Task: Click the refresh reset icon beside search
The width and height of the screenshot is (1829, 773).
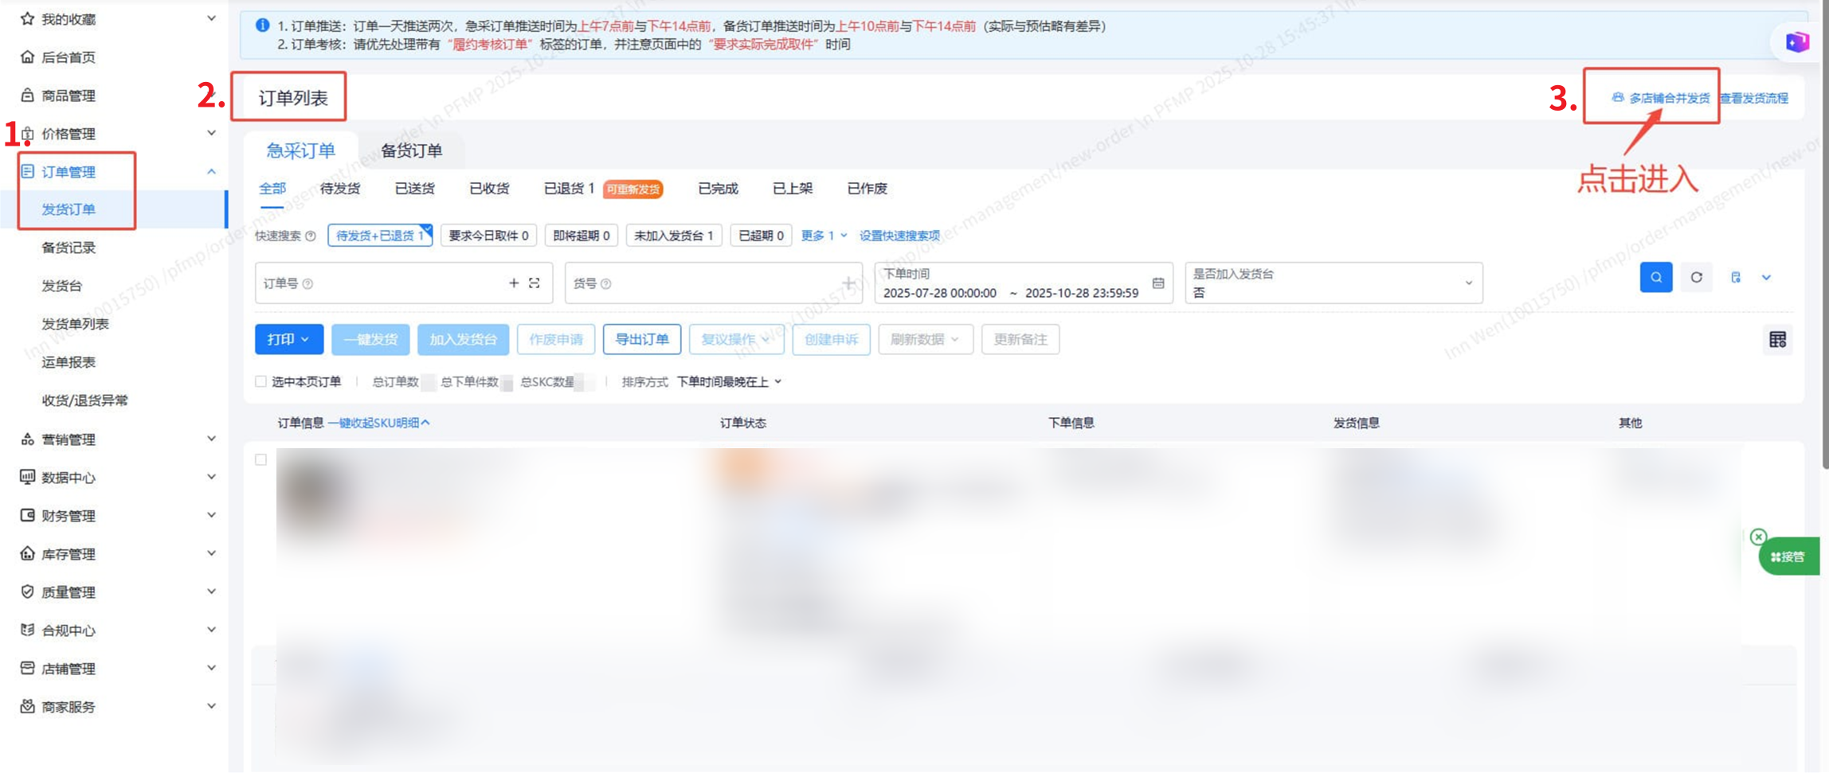Action: (1696, 277)
